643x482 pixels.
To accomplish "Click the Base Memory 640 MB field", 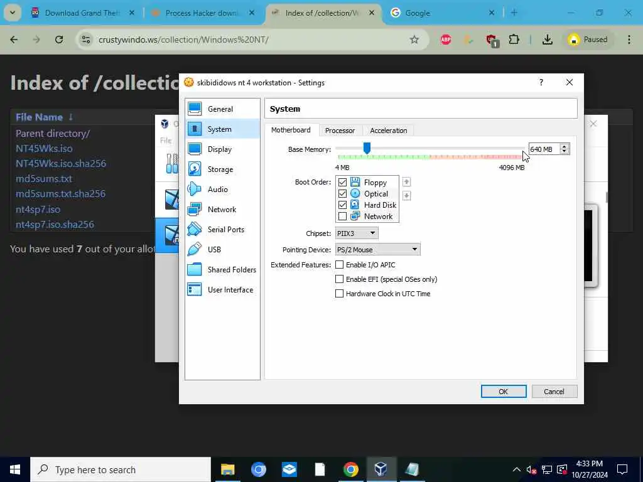I will [x=544, y=149].
